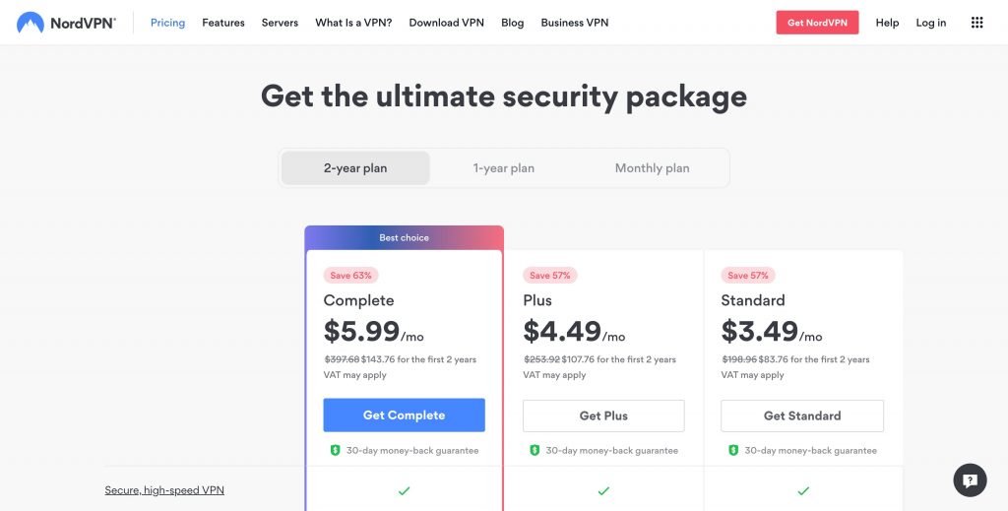Click the green shield icon under Get Standard
The width and height of the screenshot is (1008, 511).
click(x=733, y=451)
